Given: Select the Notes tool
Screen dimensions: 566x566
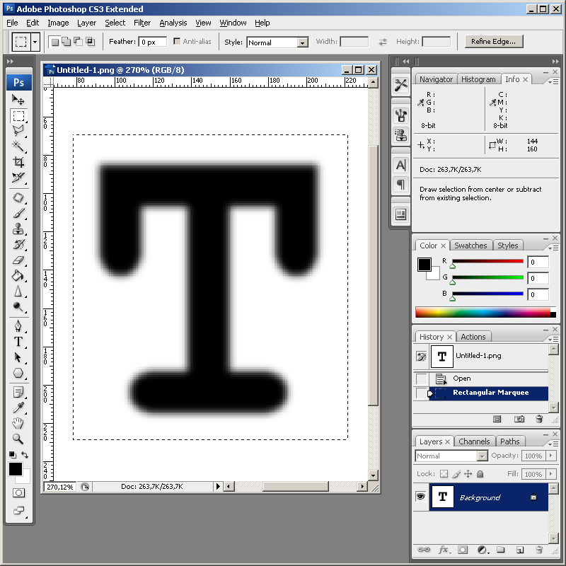Looking at the screenshot, I should [18, 392].
